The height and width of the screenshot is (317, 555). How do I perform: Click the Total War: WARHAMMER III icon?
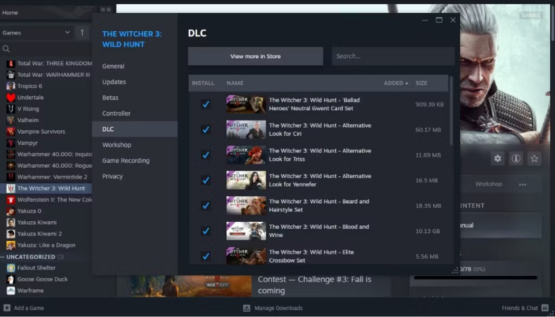click(x=10, y=75)
